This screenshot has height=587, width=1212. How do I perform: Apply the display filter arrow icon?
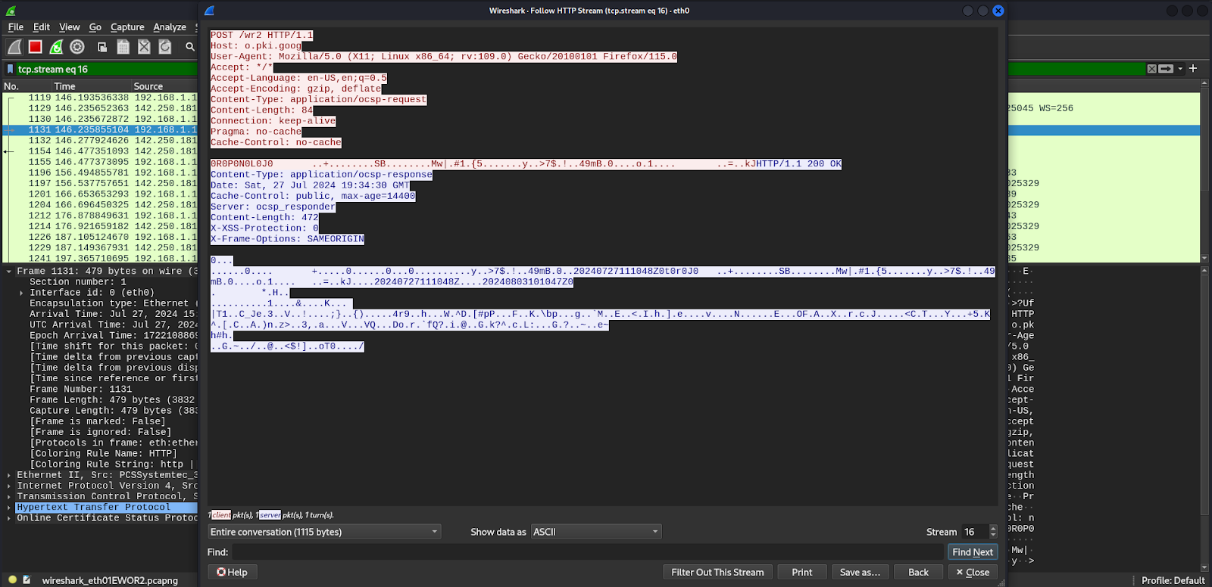(x=1167, y=69)
